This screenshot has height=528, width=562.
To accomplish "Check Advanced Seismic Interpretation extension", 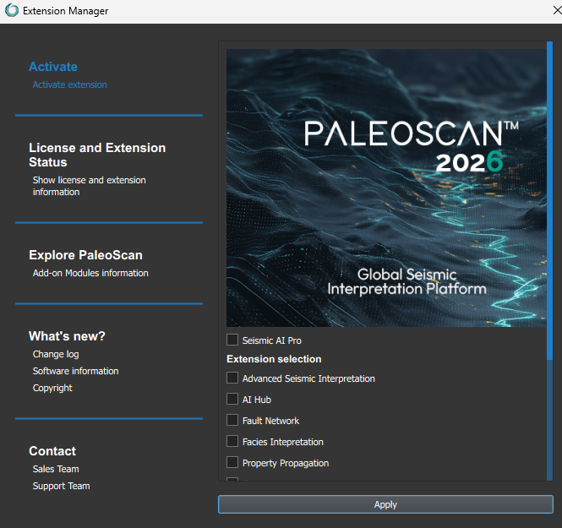I will click(x=232, y=378).
